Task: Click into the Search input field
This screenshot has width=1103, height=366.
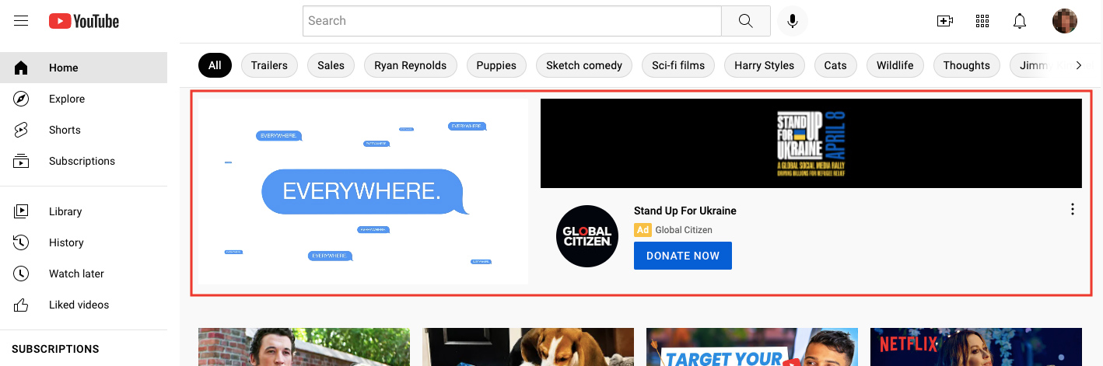Action: click(x=512, y=21)
